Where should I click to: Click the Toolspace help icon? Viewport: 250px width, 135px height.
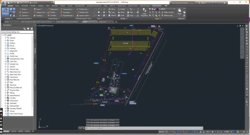(32, 29)
